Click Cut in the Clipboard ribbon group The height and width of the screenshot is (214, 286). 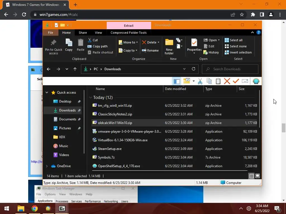pos(93,40)
